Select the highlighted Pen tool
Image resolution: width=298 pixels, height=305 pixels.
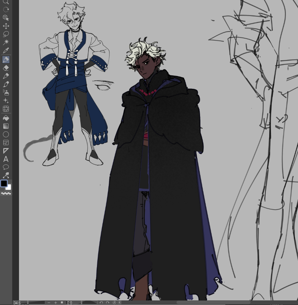click(x=6, y=60)
